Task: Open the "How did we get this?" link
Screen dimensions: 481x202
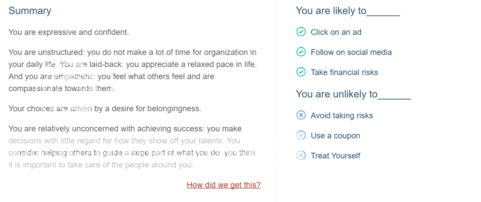Action: [224, 185]
